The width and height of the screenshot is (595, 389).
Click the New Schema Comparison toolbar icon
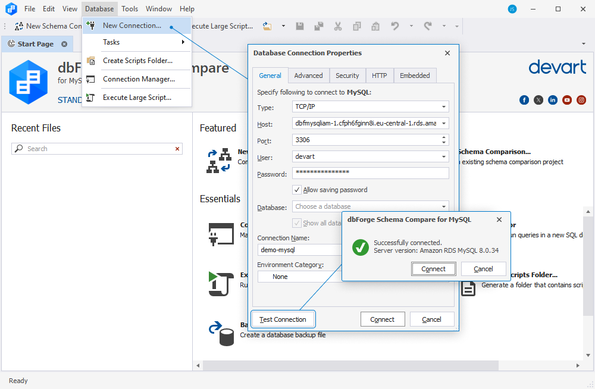18,26
